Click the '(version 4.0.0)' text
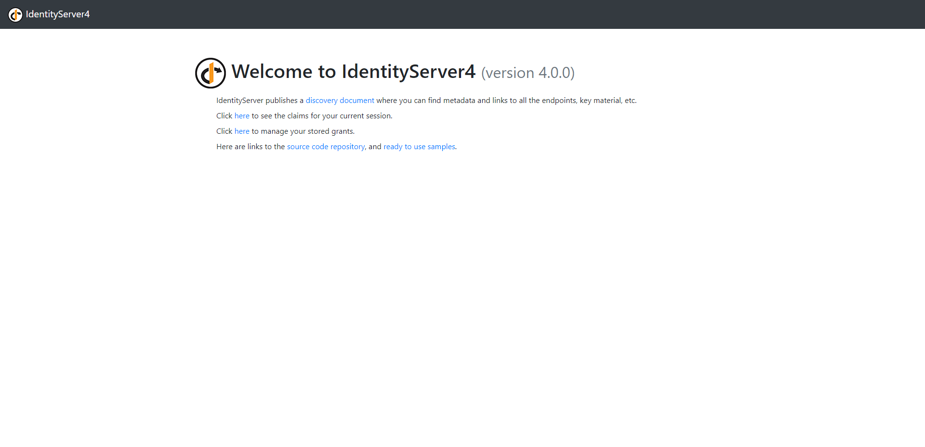Image resolution: width=925 pixels, height=447 pixels. 528,73
